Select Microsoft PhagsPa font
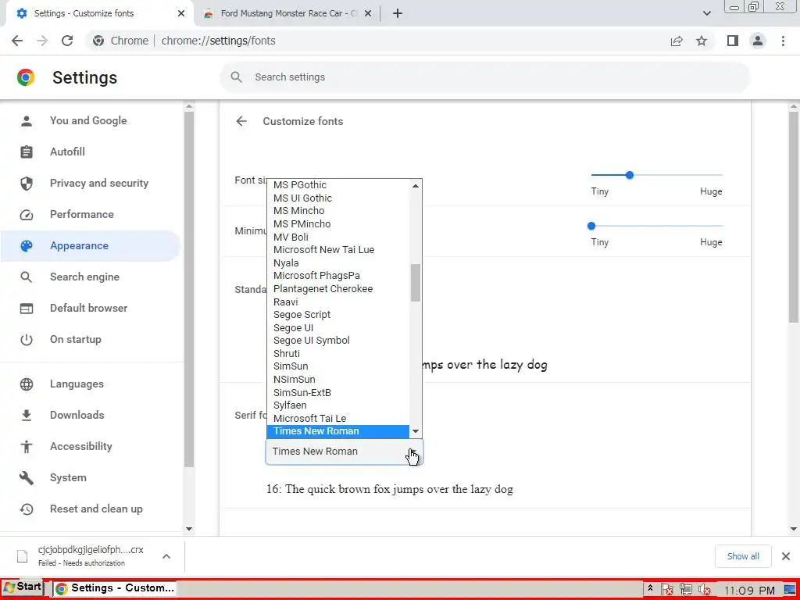The width and height of the screenshot is (800, 600). pos(338,276)
